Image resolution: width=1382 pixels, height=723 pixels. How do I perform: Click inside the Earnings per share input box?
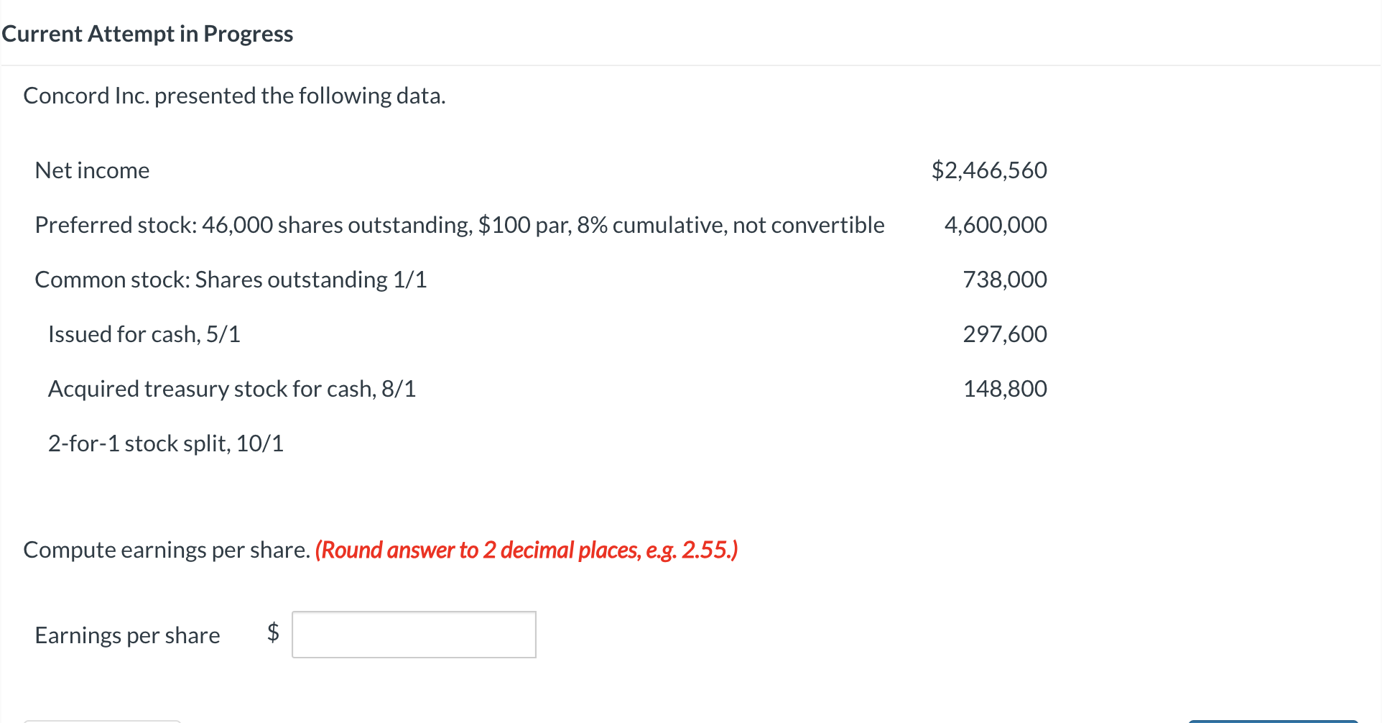413,634
